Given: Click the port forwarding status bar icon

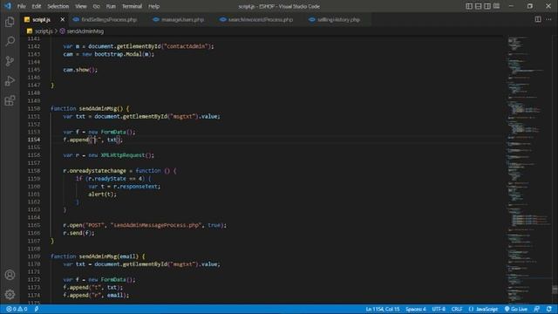Looking at the screenshot, I should (x=37, y=309).
